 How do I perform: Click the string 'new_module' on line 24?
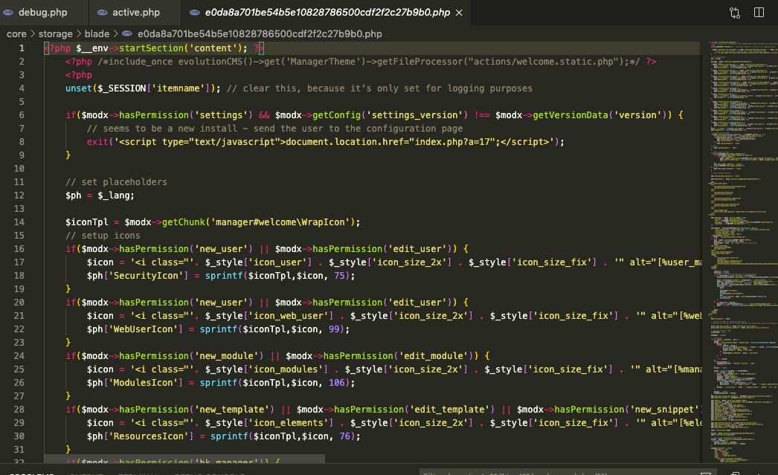coord(229,356)
